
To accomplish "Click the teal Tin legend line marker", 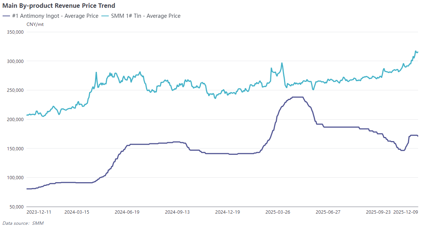I will click(x=105, y=16).
